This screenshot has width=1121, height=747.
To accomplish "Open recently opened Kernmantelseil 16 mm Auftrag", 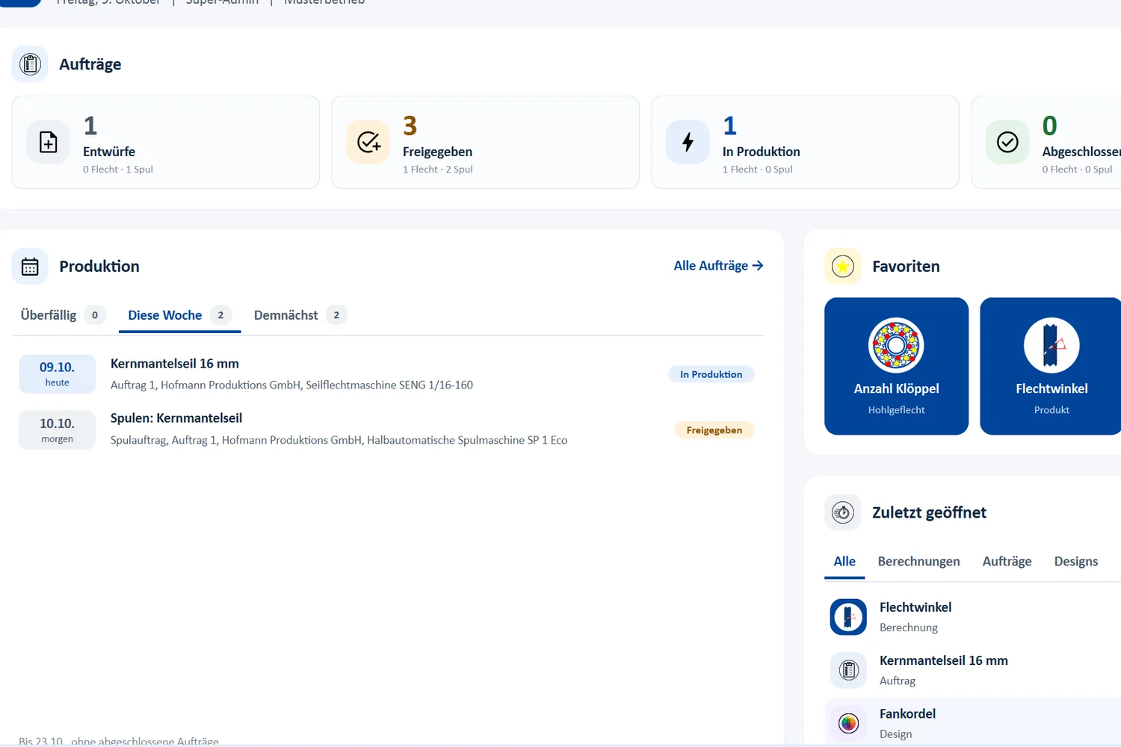I will [972, 670].
